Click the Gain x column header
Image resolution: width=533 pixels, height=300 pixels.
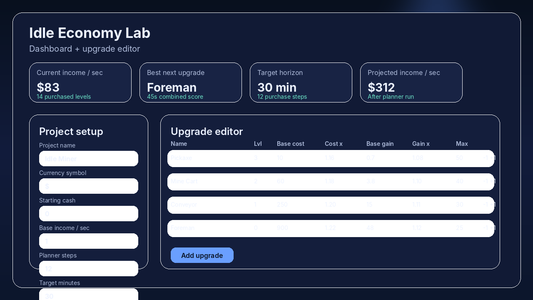(x=421, y=144)
